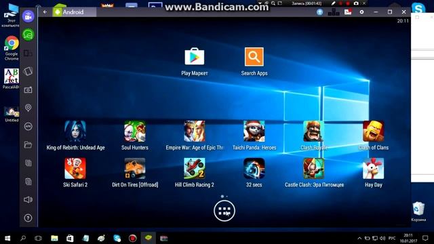Click blue upgrade arrow icon in title bar

tap(319, 12)
